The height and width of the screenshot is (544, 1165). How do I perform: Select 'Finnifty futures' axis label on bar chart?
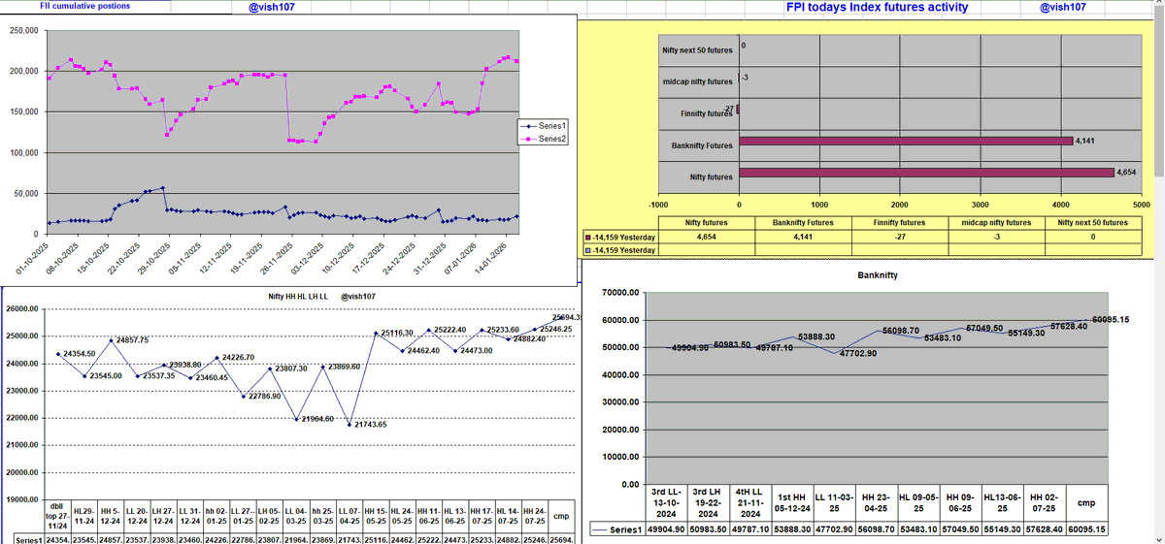(x=706, y=113)
